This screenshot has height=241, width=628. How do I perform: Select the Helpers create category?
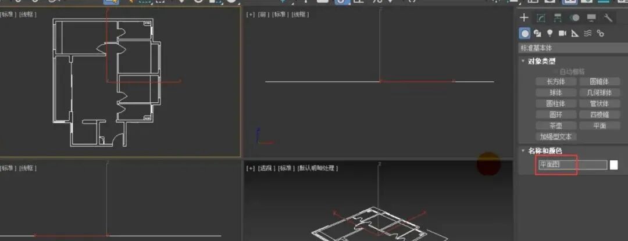pyautogui.click(x=575, y=33)
